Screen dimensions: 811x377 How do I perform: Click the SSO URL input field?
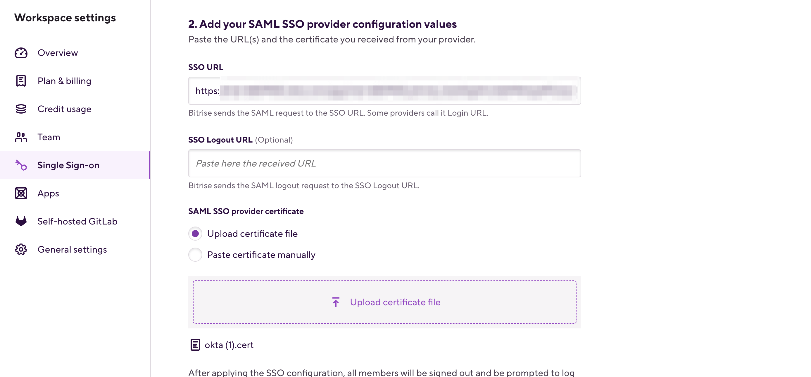(x=384, y=91)
